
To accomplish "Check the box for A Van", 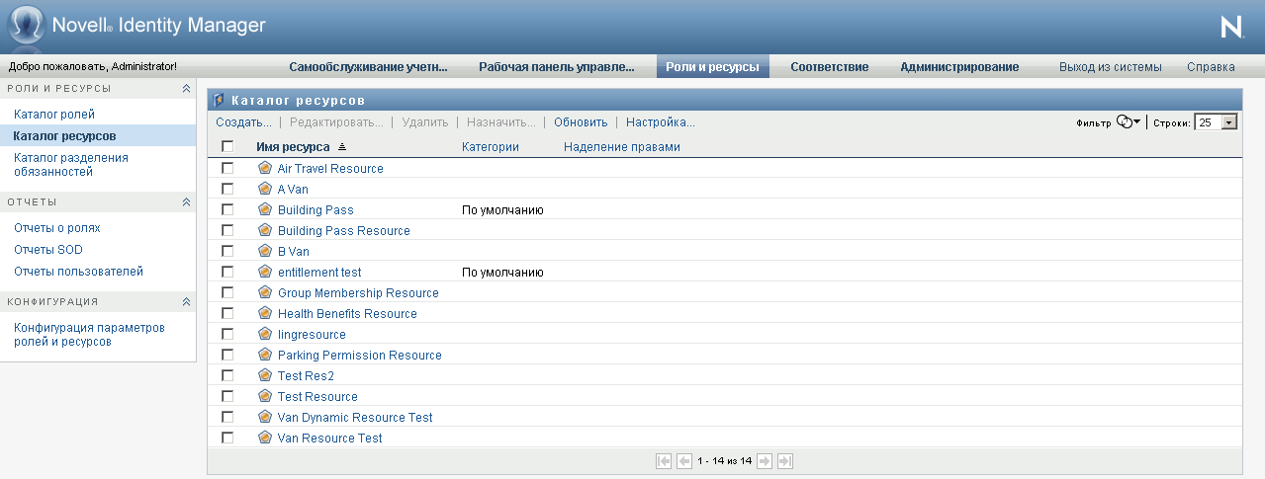I will tap(227, 190).
